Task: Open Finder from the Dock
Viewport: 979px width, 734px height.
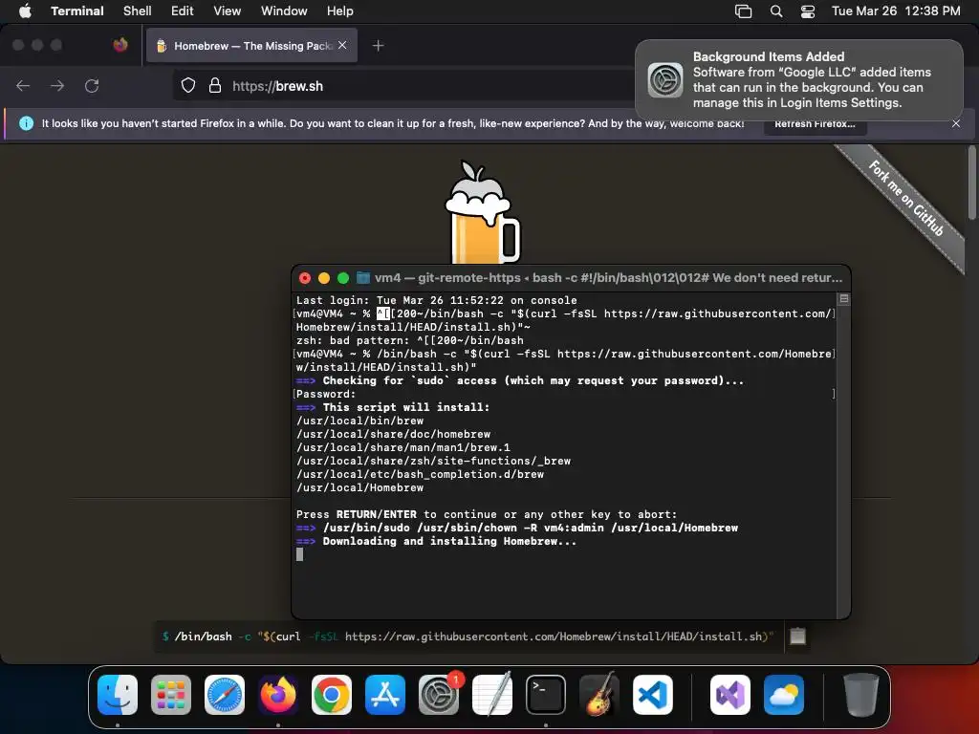Action: [x=118, y=695]
